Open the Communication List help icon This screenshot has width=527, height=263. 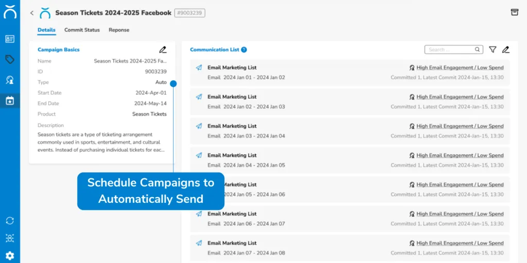pyautogui.click(x=244, y=50)
